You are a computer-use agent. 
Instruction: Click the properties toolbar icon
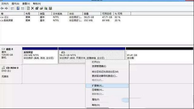coord(37,8)
